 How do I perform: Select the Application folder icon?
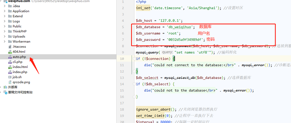click(10, 11)
